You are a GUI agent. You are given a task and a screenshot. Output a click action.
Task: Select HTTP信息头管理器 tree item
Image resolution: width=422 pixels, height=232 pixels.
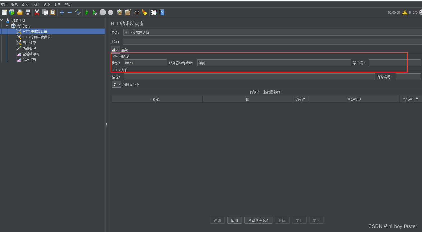pos(36,37)
